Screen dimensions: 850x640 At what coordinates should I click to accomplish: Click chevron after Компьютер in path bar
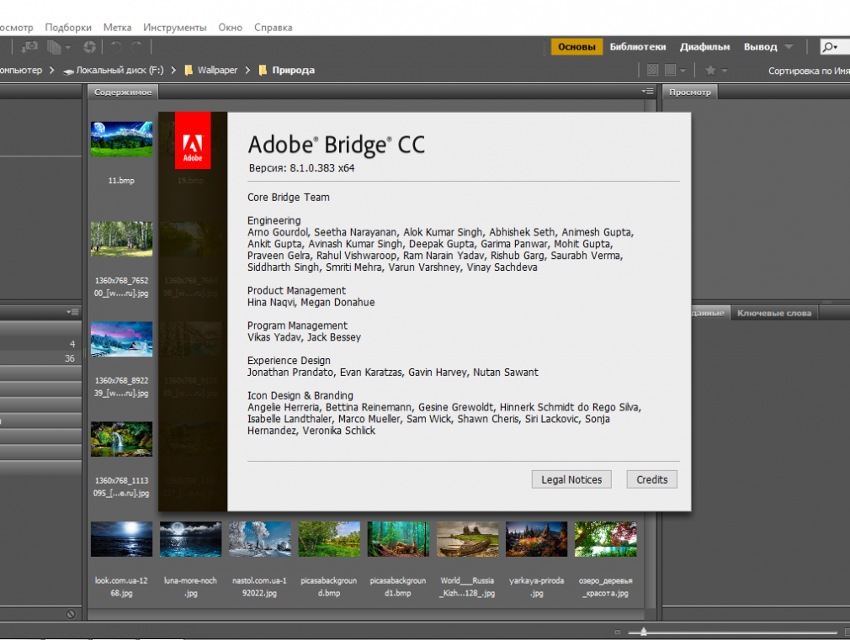(x=52, y=70)
